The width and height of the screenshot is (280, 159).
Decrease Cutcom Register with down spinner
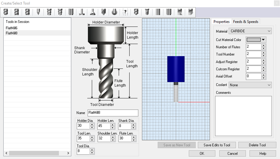click(x=263, y=71)
